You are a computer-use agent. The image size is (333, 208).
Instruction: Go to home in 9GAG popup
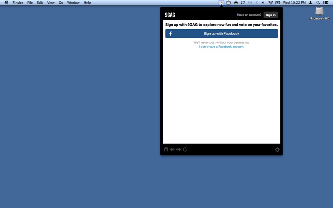coord(166,149)
